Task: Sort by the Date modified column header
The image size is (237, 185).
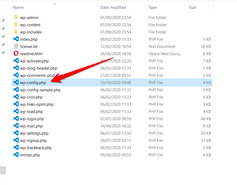Action: pos(113,7)
